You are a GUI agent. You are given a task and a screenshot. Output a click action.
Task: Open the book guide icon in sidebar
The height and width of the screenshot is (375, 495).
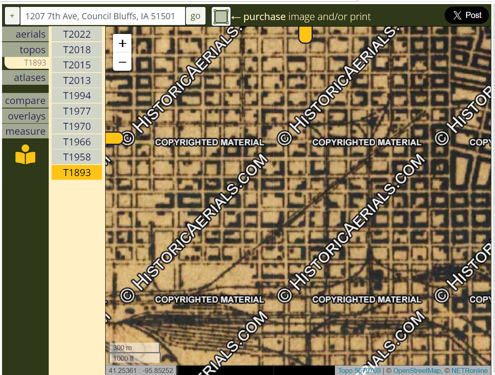tap(25, 155)
